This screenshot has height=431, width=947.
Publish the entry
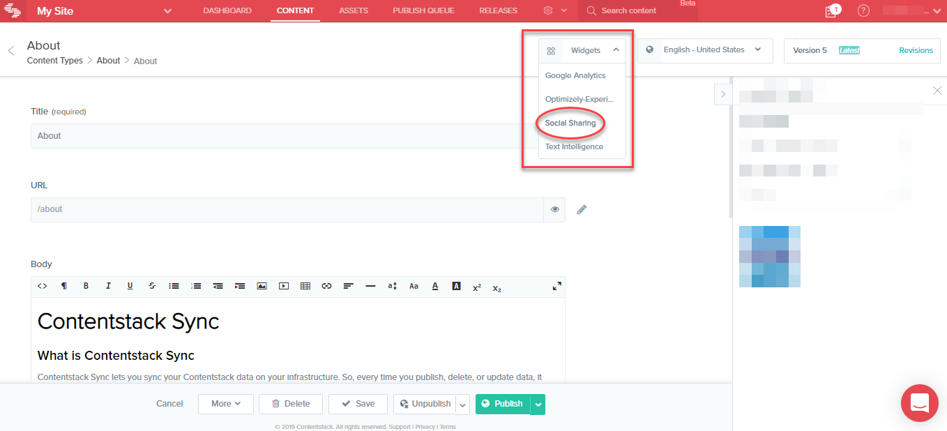click(503, 404)
